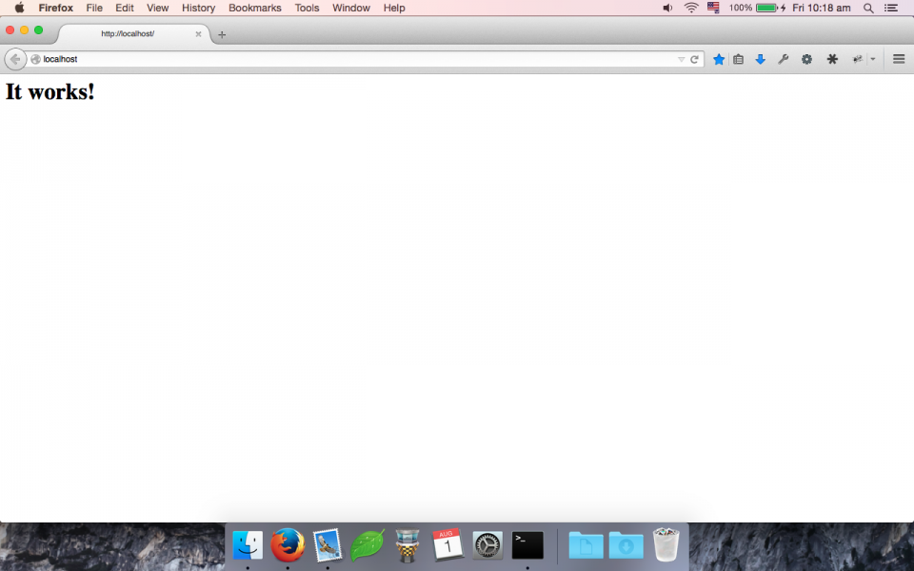Image resolution: width=914 pixels, height=571 pixels.
Task: Click the Fri 10:18 am clock
Action: 822,8
